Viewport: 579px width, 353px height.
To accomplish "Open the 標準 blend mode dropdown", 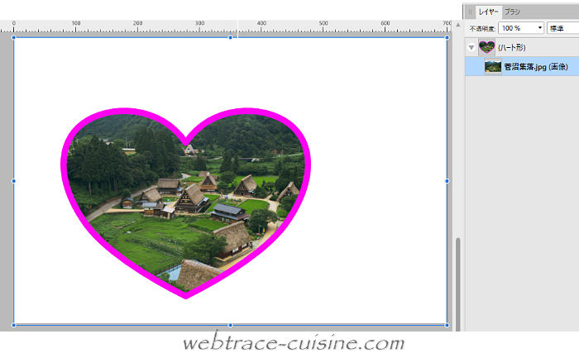I will coord(562,28).
